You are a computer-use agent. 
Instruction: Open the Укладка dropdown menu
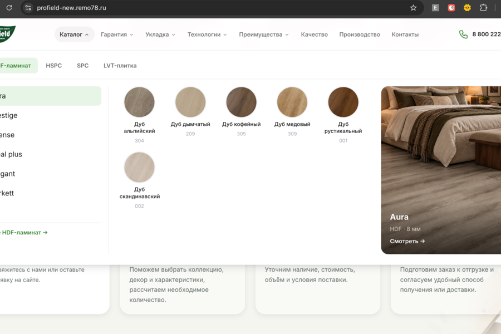[x=160, y=35]
